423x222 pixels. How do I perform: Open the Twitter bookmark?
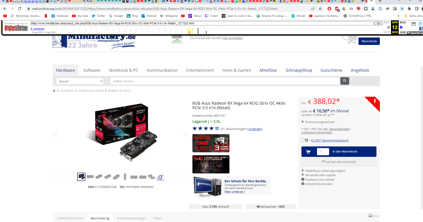[98, 16]
